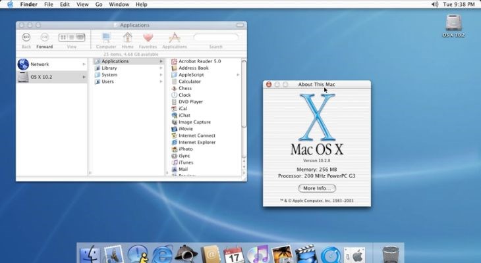Open the Trash in the Dock
This screenshot has height=263, width=481.
click(391, 254)
